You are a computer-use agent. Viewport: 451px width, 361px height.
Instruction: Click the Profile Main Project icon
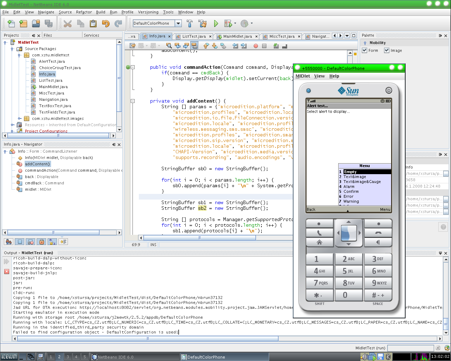click(x=245, y=24)
